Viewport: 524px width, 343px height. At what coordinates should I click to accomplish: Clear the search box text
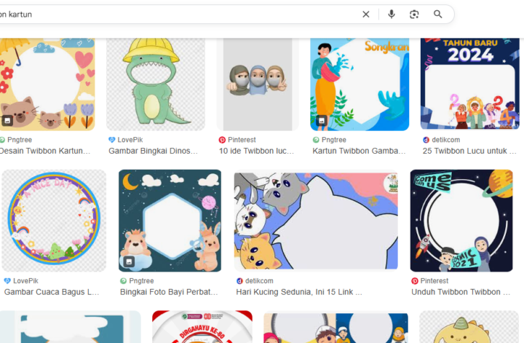pyautogui.click(x=366, y=14)
